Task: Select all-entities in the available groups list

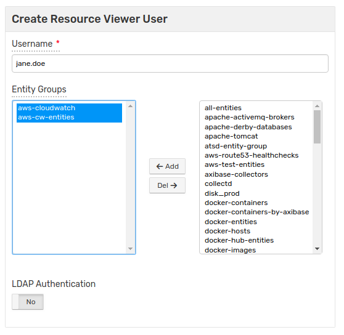Action: (x=223, y=108)
